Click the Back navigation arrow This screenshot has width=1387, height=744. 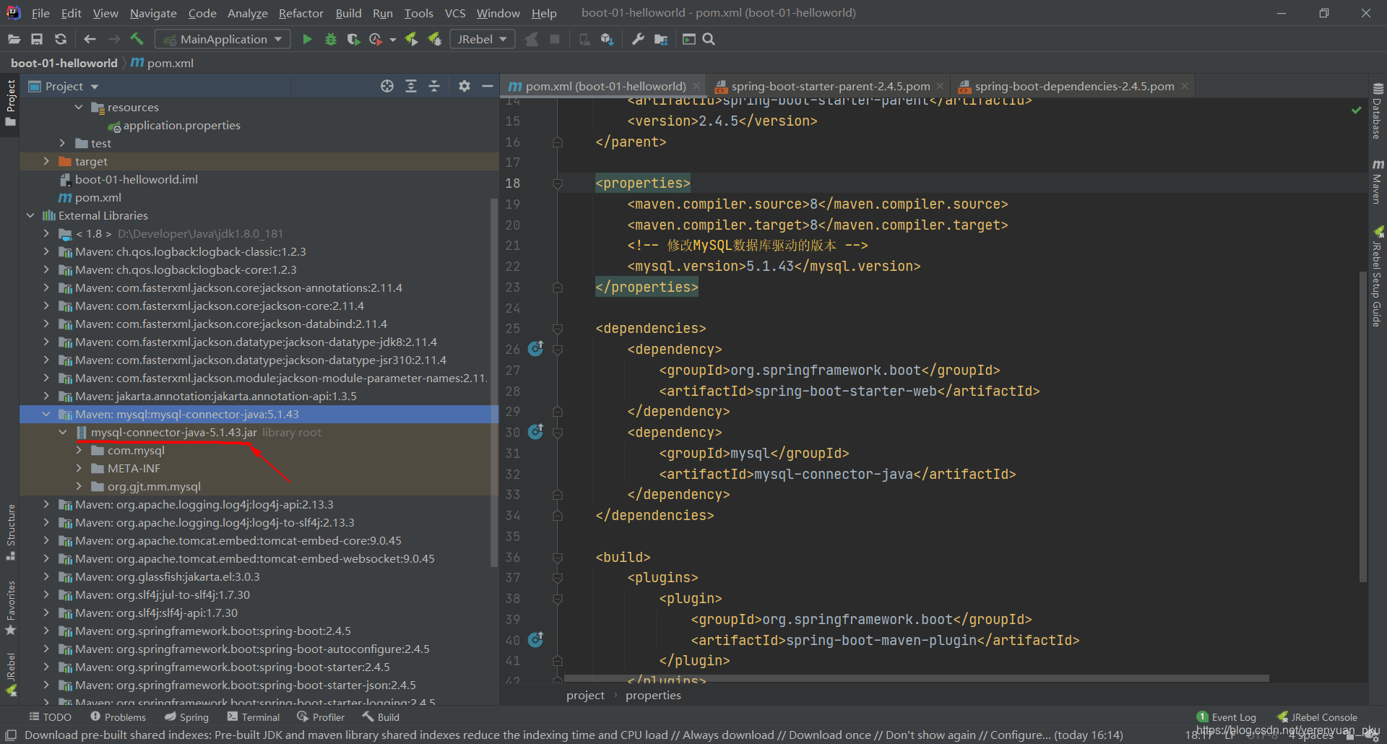tap(90, 40)
